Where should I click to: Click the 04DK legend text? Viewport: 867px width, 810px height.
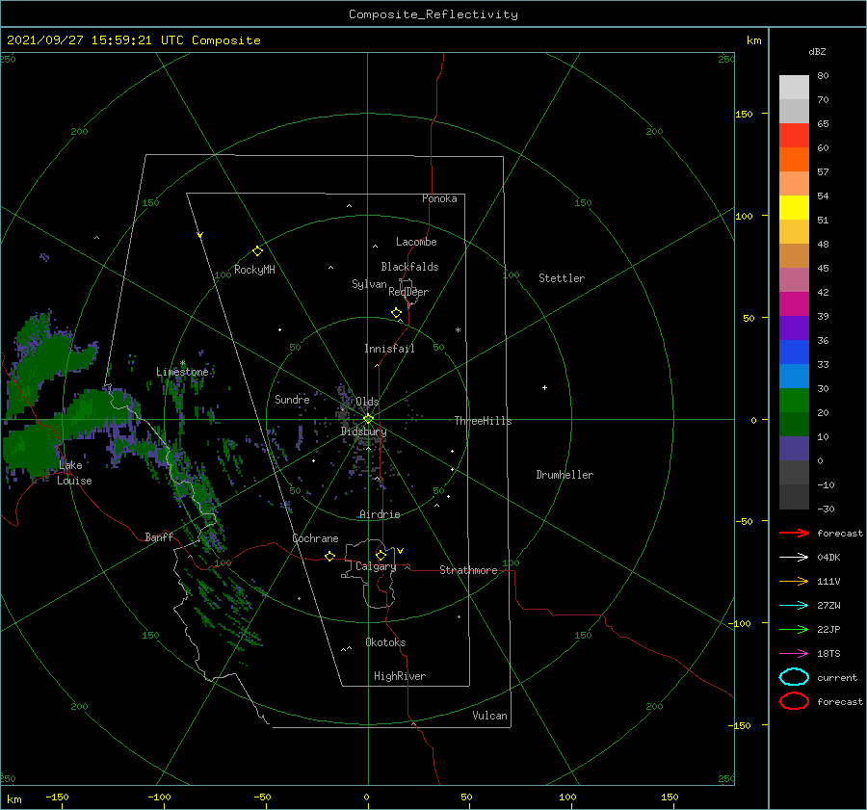tap(828, 558)
